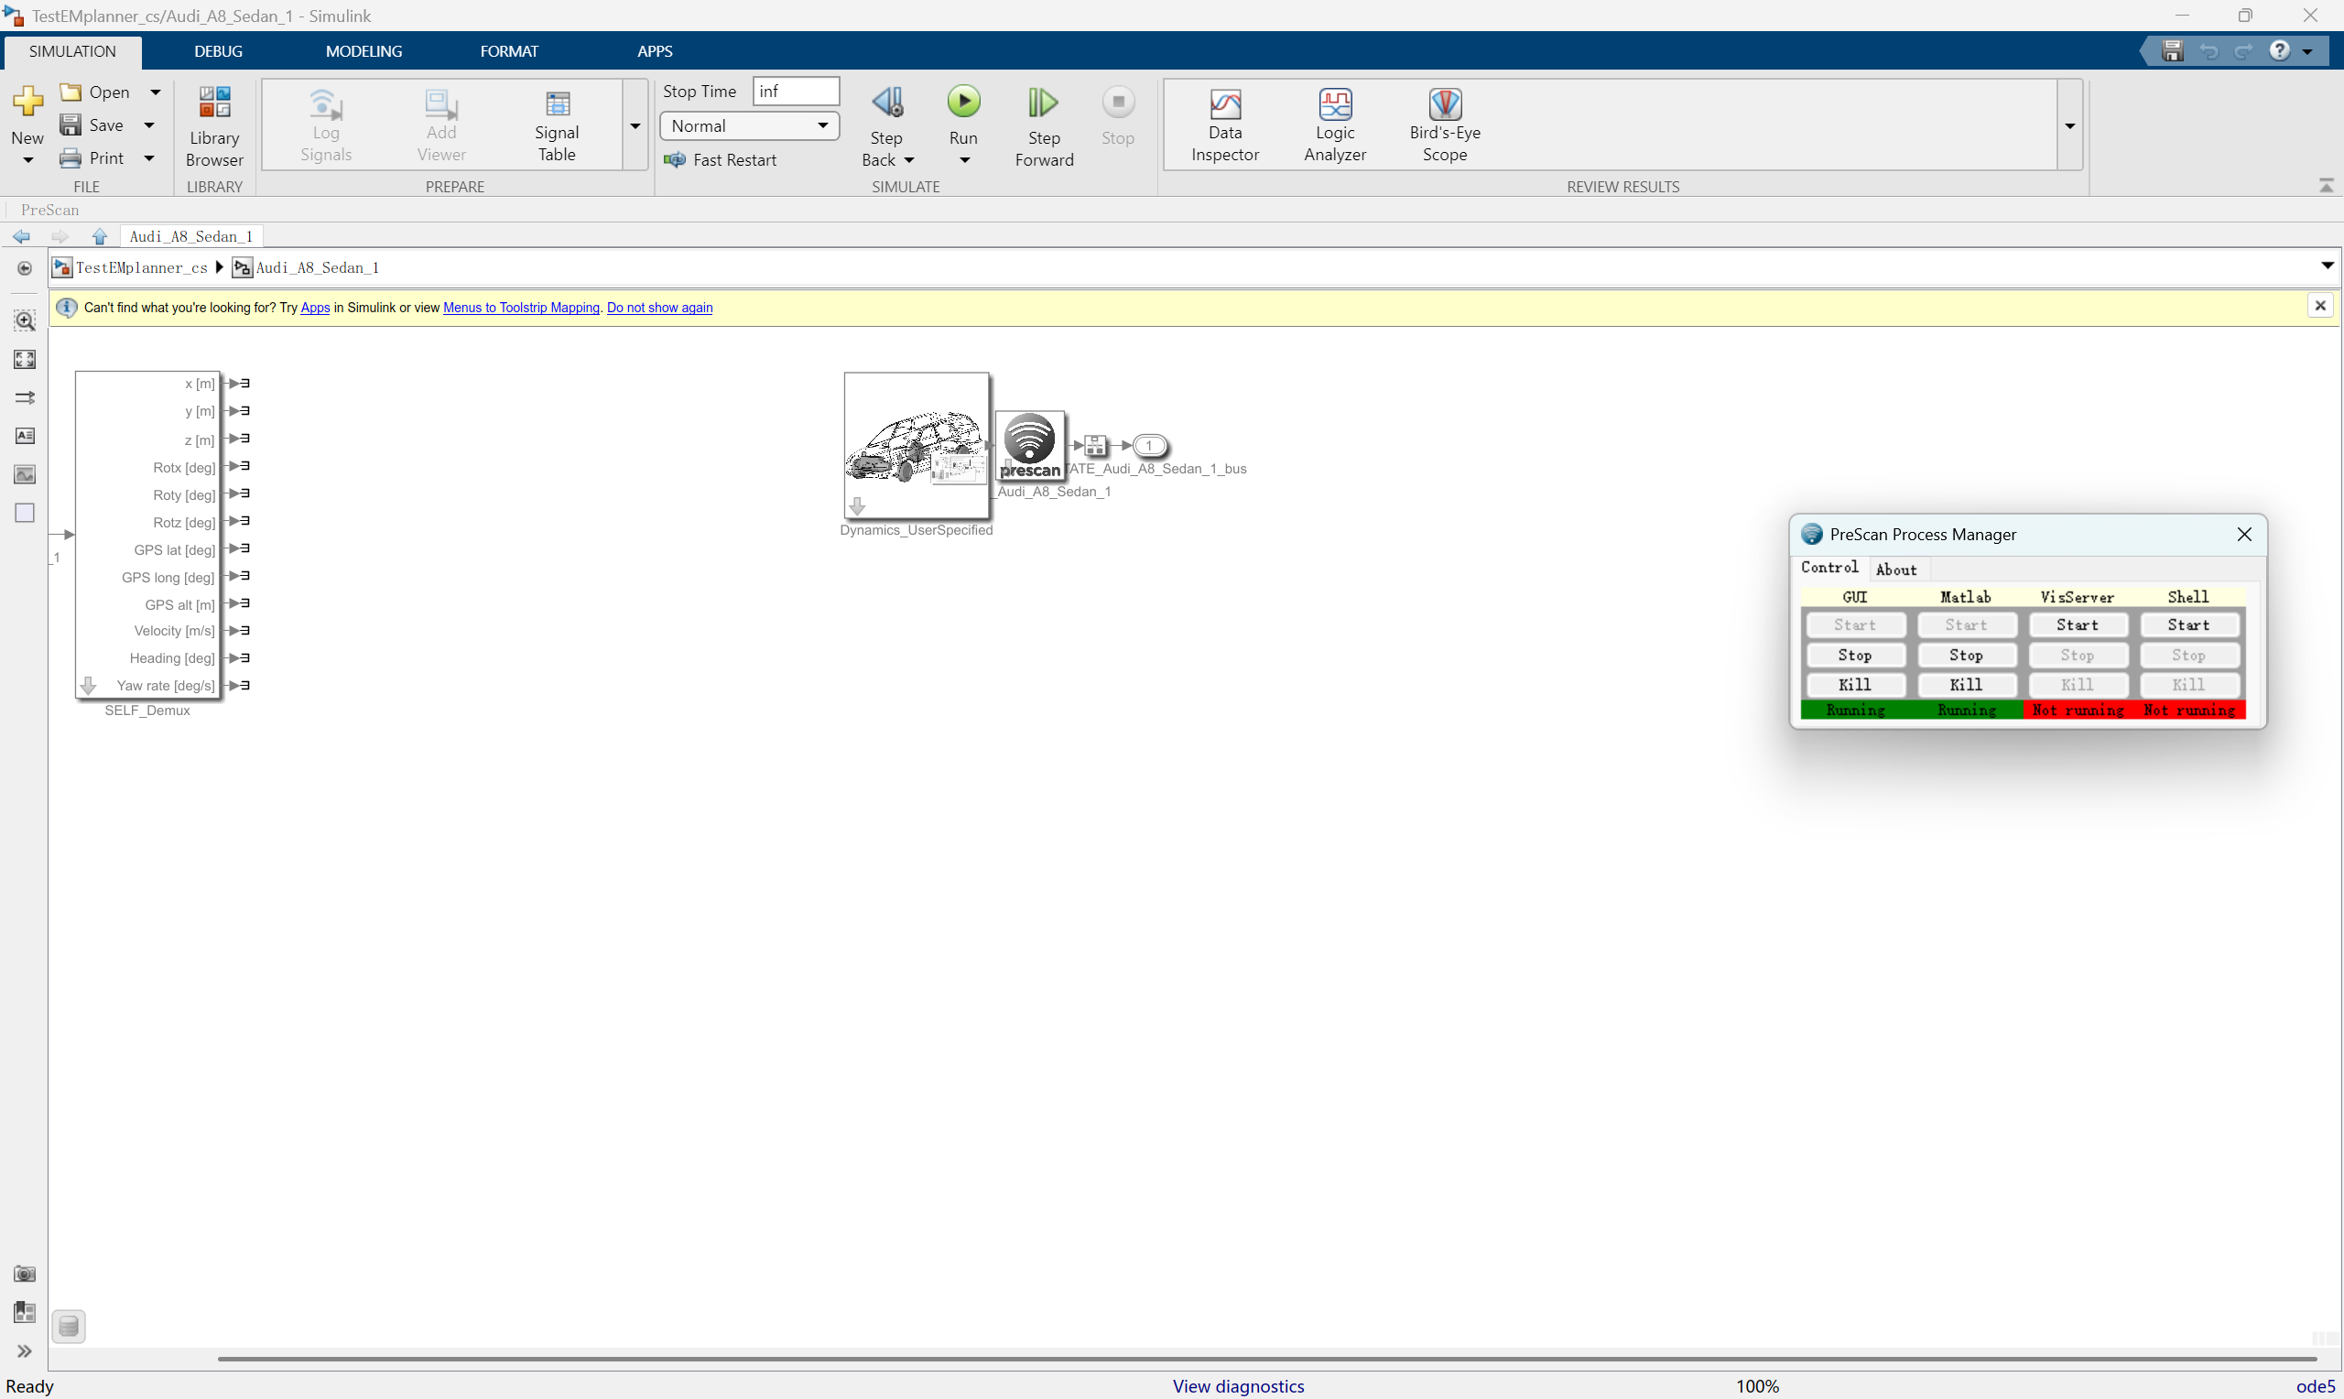Click the Run simulation button
This screenshot has height=1399, width=2344.
(x=963, y=103)
